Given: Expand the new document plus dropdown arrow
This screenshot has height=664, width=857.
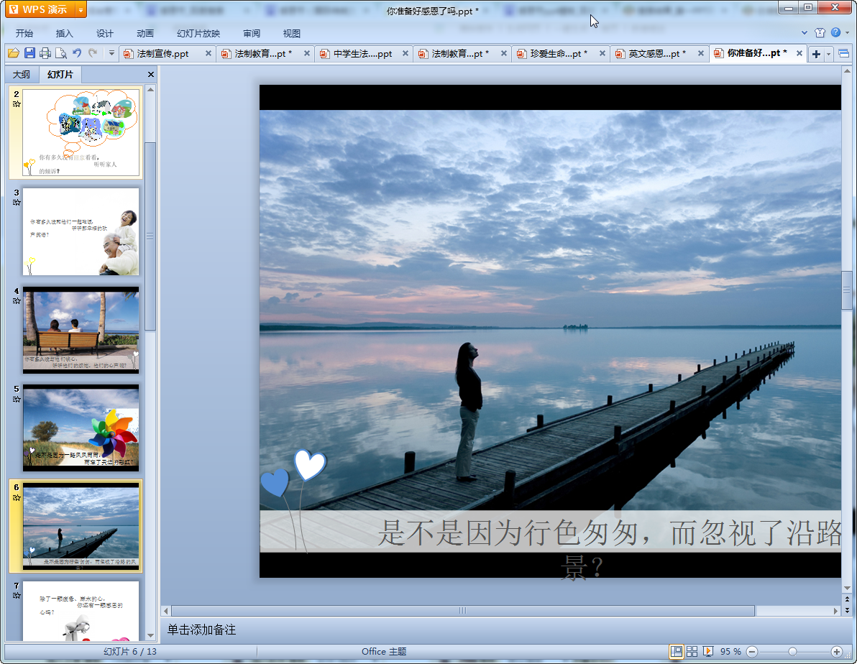Looking at the screenshot, I should [x=829, y=54].
